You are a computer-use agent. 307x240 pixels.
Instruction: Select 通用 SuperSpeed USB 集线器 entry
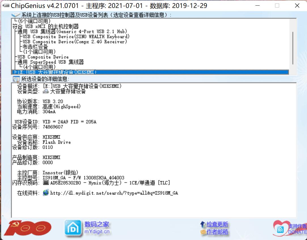point(51,62)
